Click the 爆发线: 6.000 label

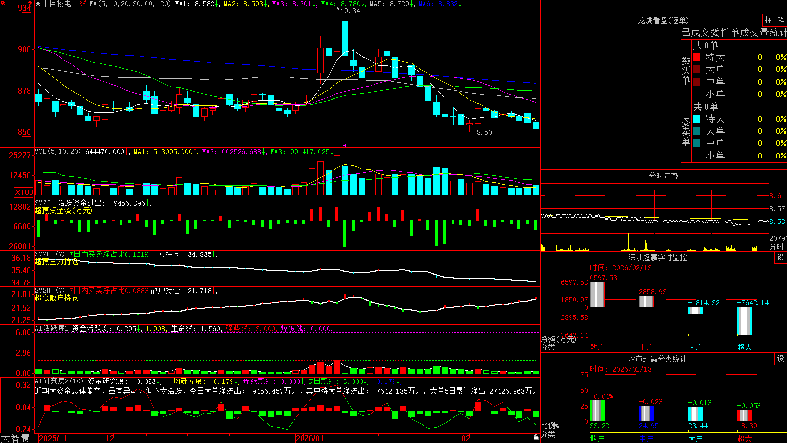(x=305, y=328)
